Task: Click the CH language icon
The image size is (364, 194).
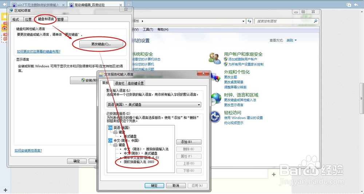Action: click(110, 140)
